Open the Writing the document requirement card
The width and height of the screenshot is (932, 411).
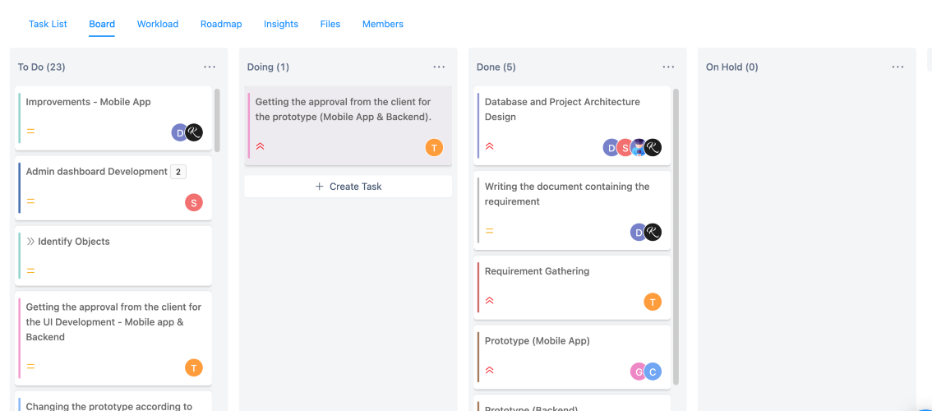(572, 210)
